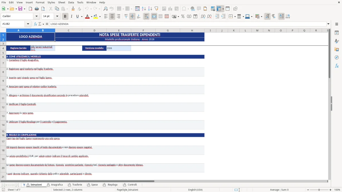Viewport: 342px width, 192px height.
Task: Define the print area
Action: [213, 9]
